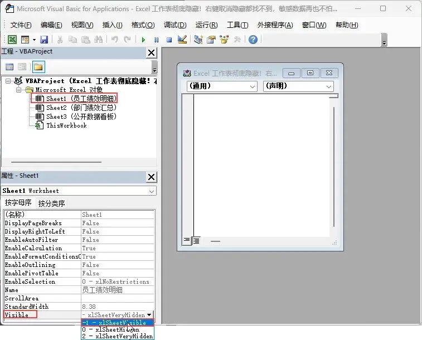Open the Sheet1 Worksheet object dropdown
422x340 pixels.
[x=151, y=191]
